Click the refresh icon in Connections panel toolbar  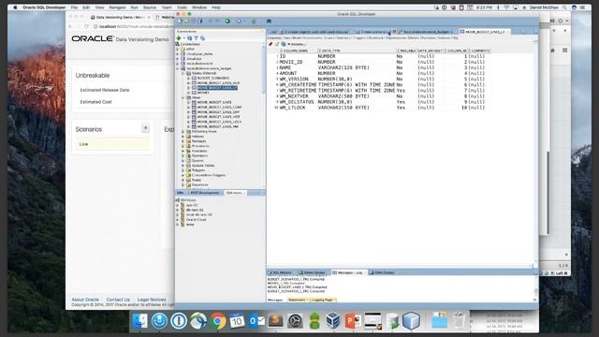[x=189, y=38]
